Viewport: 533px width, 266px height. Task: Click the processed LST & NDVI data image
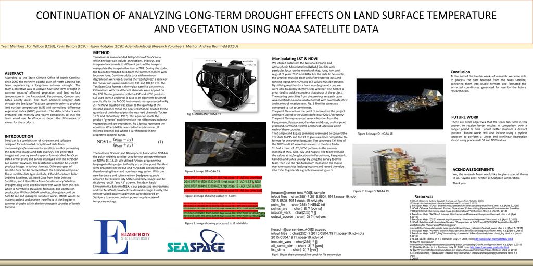coord(224,211)
